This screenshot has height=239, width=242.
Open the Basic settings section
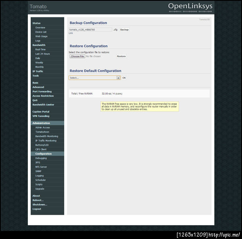pyautogui.click(x=35, y=83)
